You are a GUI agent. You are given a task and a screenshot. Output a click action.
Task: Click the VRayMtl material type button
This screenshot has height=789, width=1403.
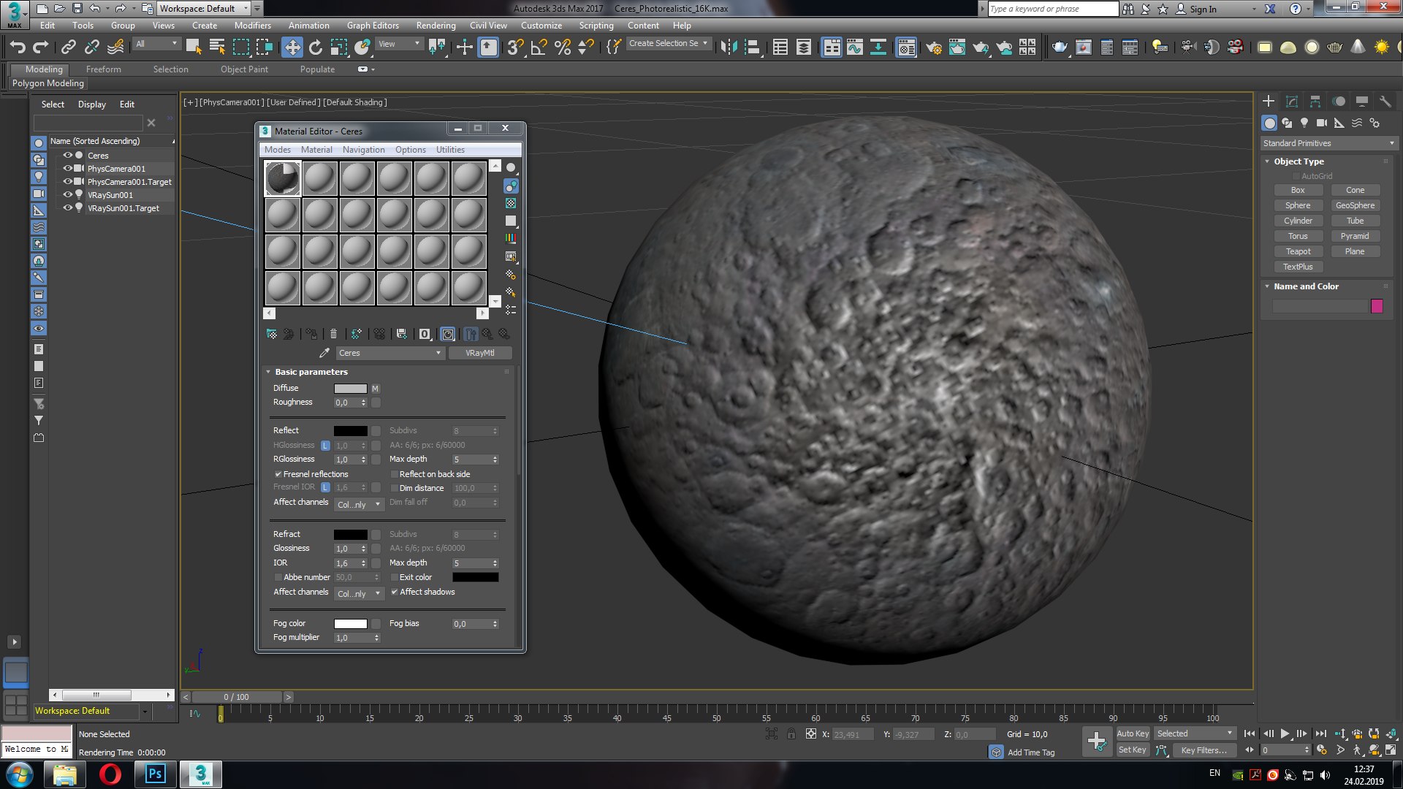pos(479,353)
